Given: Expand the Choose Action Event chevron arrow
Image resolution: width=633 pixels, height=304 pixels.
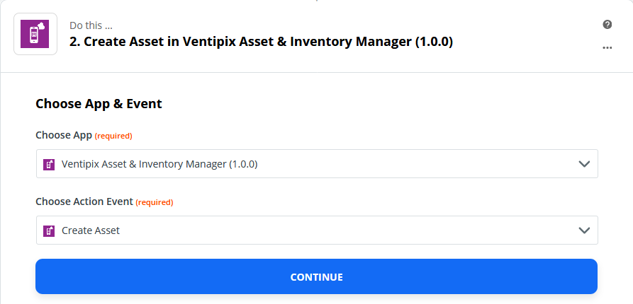Looking at the screenshot, I should [584, 230].
